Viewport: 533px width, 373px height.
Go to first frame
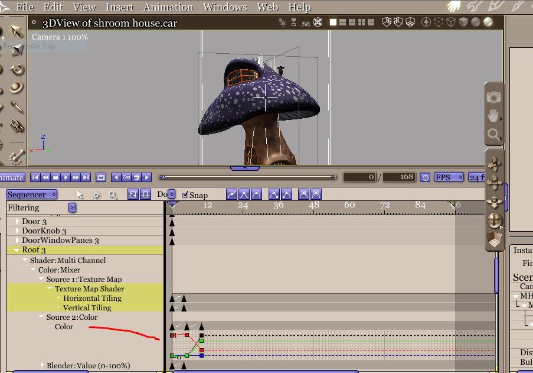point(35,177)
